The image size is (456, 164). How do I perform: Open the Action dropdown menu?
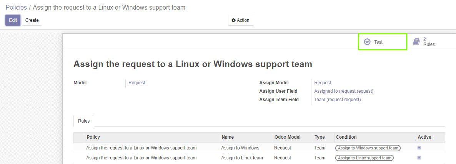point(241,20)
